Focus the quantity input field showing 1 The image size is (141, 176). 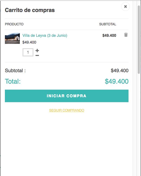pyautogui.click(x=28, y=52)
